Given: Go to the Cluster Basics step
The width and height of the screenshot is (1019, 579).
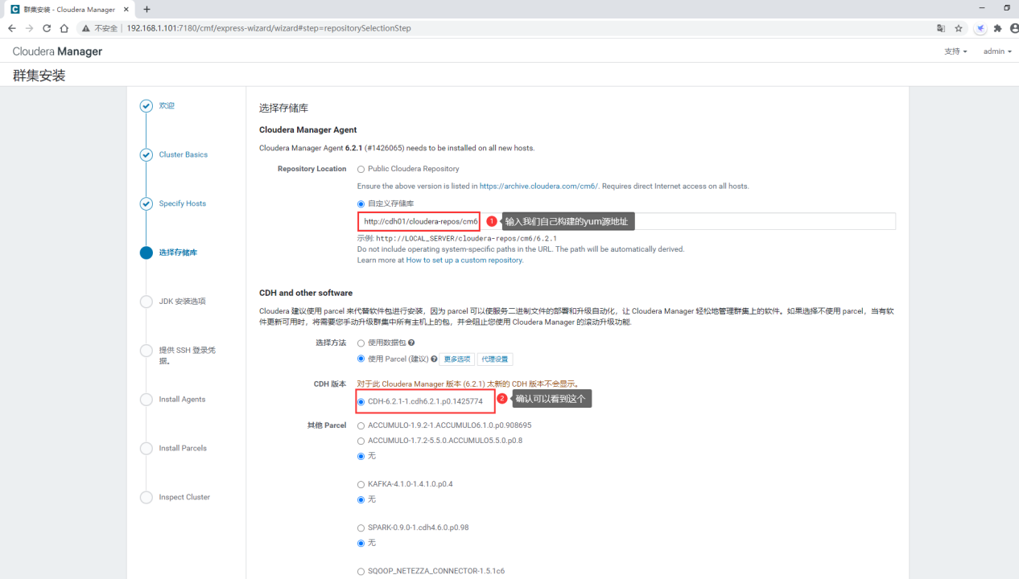Looking at the screenshot, I should [183, 155].
